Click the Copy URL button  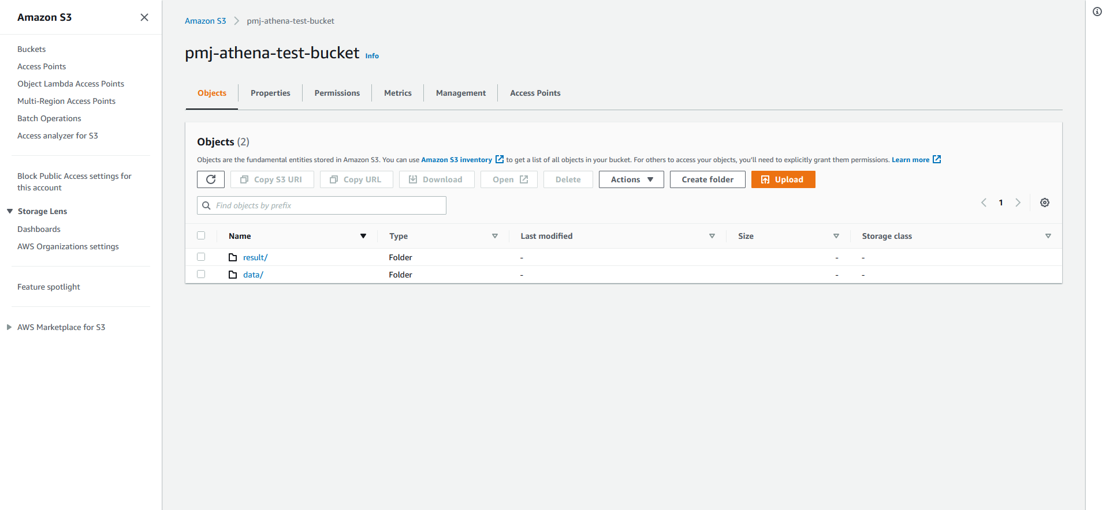click(356, 179)
